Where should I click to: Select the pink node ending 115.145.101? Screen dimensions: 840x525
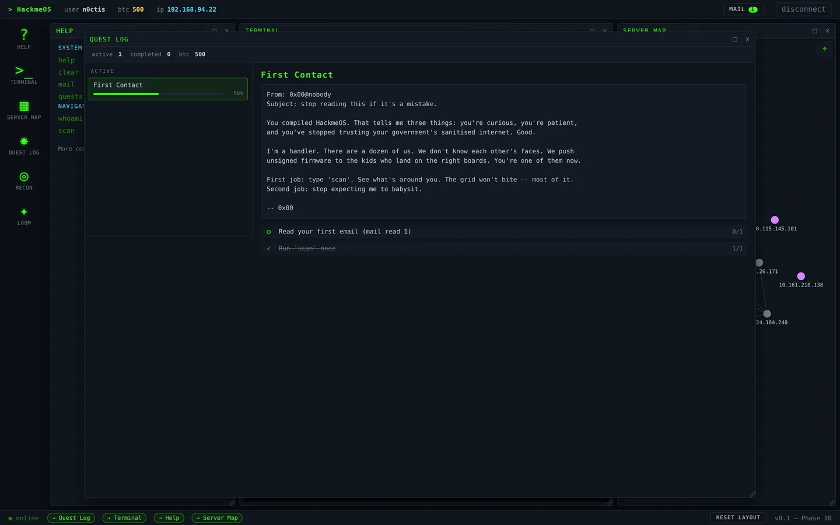coord(775,220)
